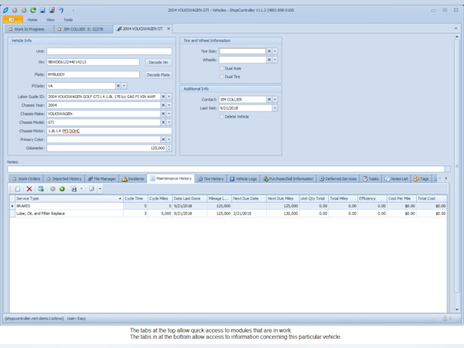464x348 pixels.
Task: Open the Notes List tab
Action: [396, 179]
